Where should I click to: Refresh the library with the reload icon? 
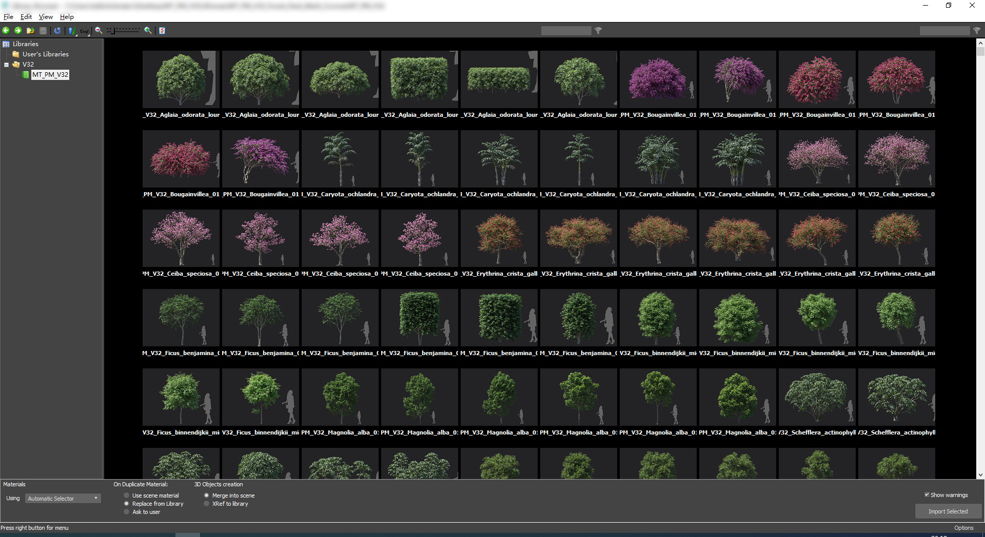pyautogui.click(x=57, y=30)
